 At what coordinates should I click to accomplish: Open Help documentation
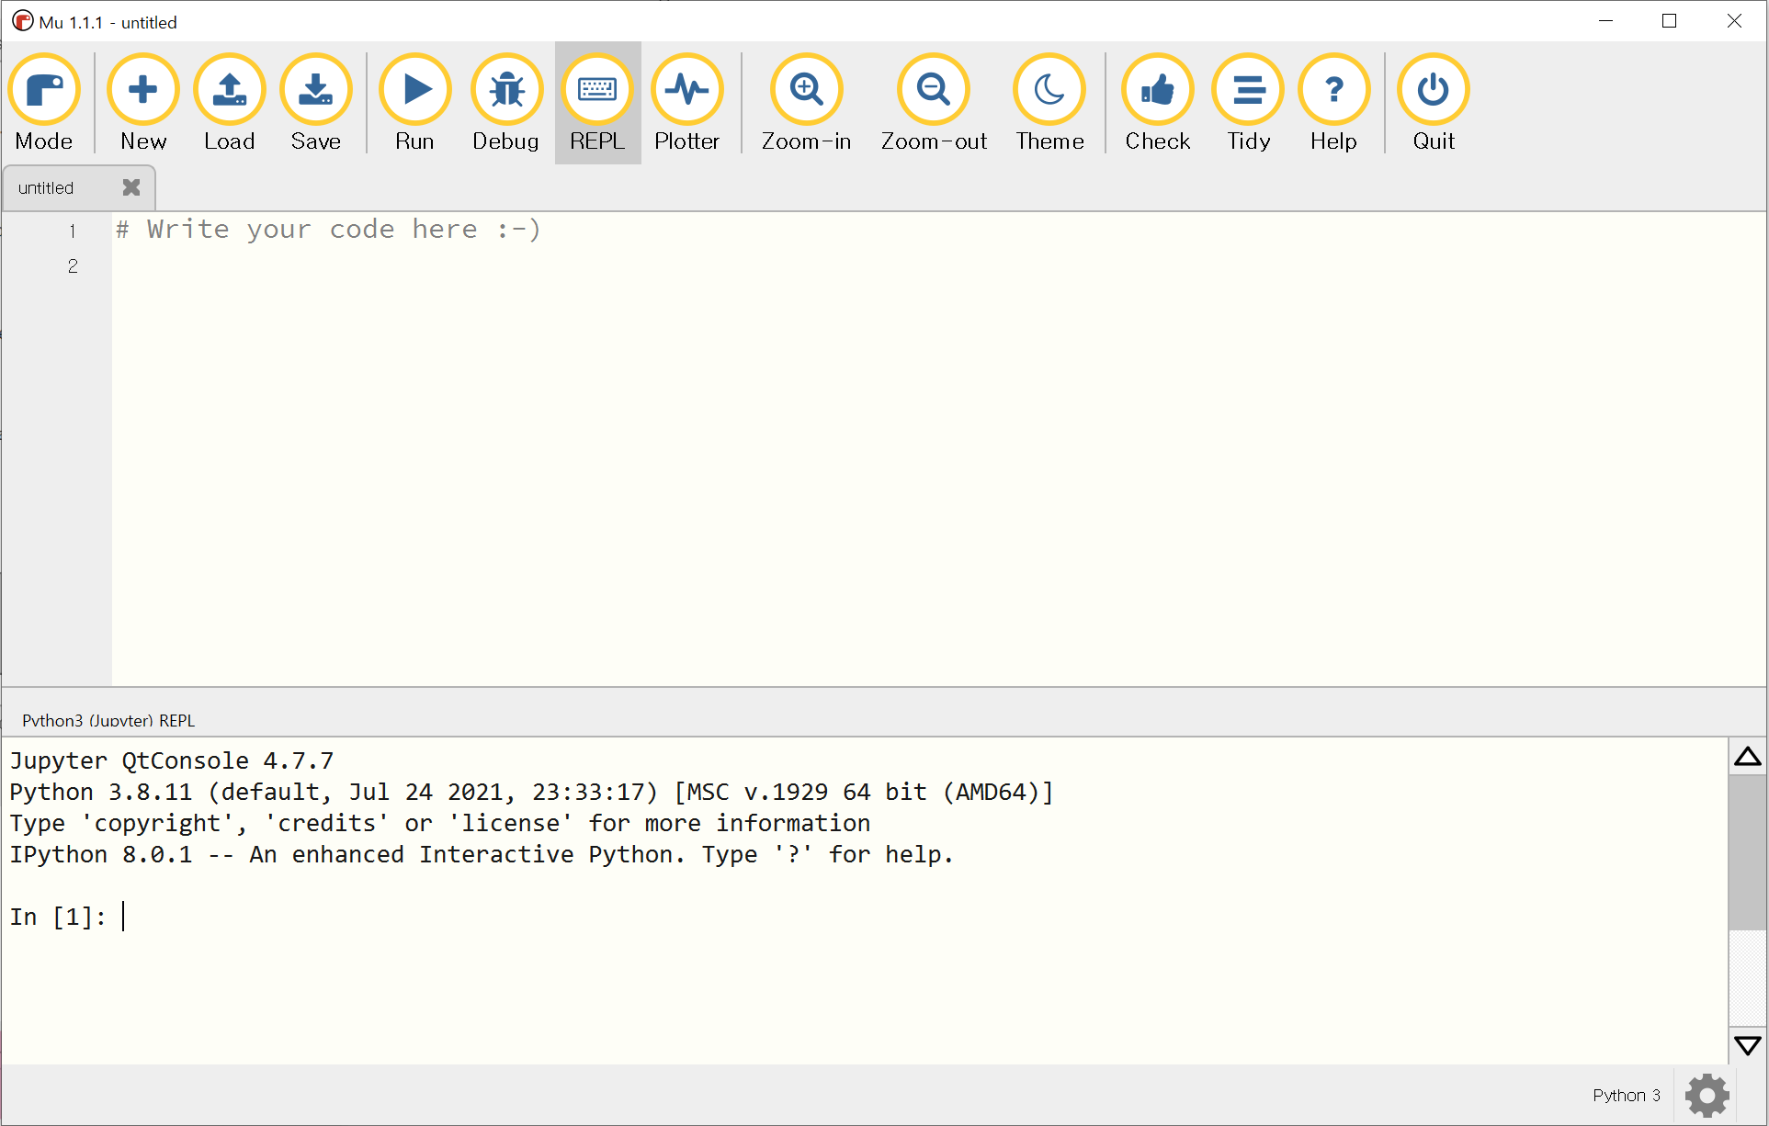pos(1334,90)
